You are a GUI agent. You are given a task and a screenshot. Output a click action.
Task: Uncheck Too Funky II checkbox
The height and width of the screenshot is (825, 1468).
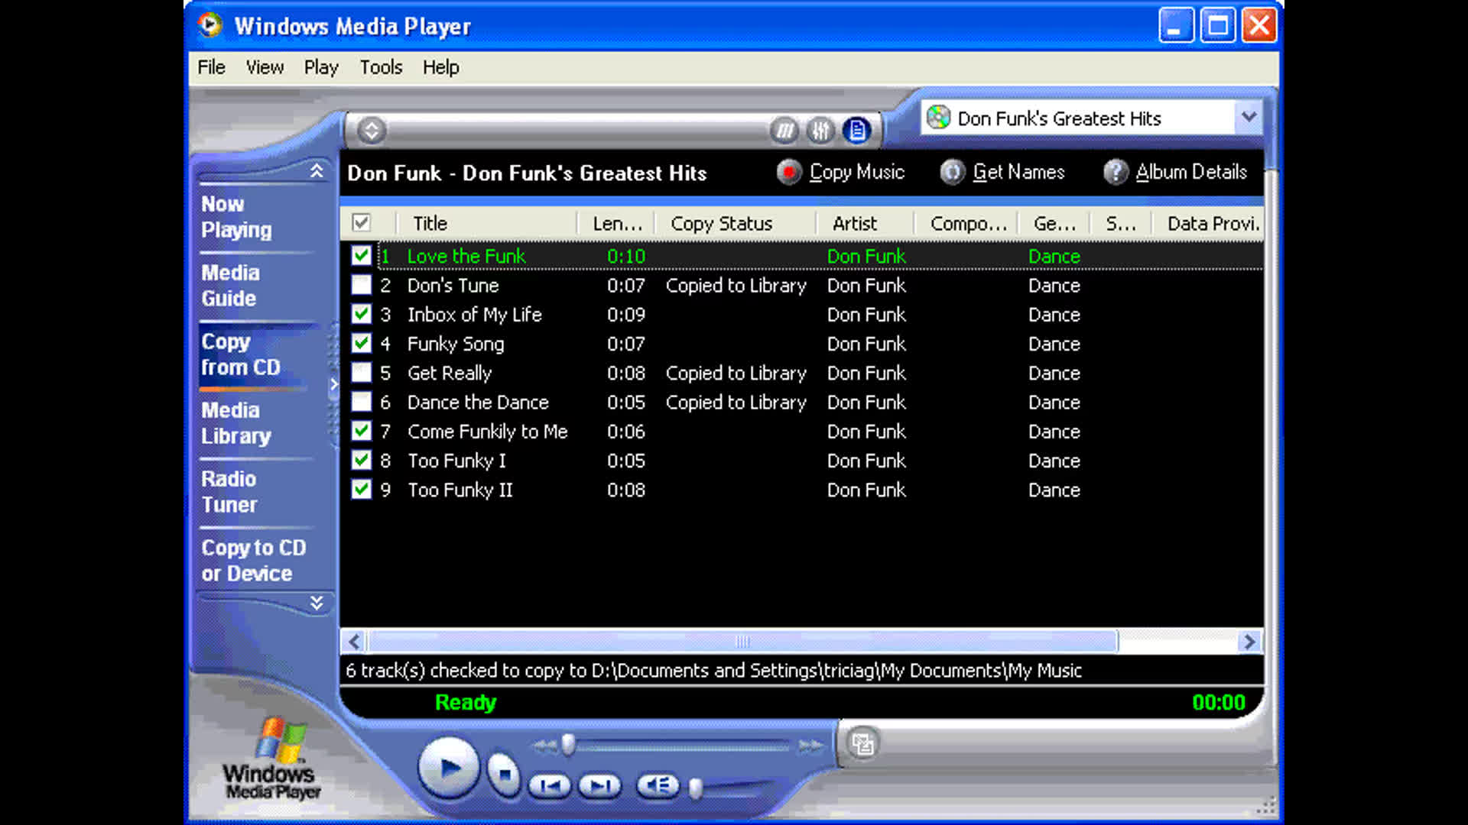click(x=361, y=490)
